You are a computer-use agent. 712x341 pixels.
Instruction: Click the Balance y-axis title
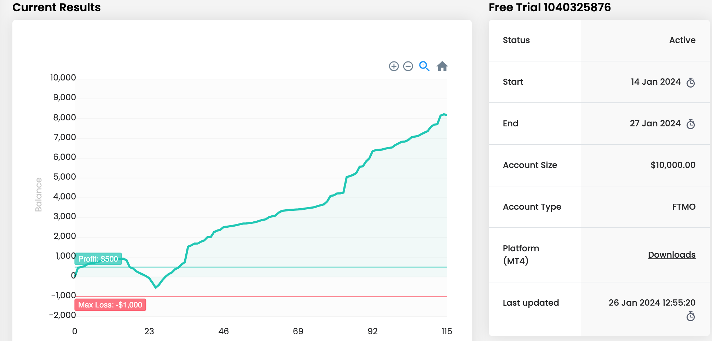click(39, 195)
